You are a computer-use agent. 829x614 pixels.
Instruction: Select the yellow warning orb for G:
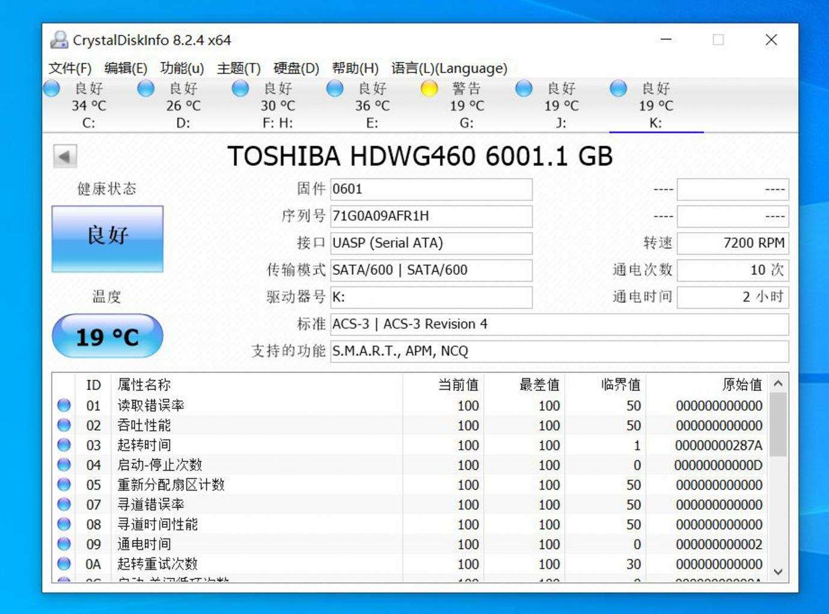click(429, 89)
